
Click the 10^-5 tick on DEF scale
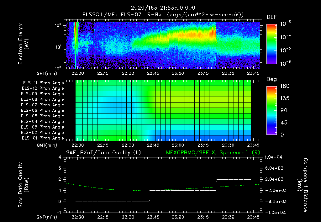coord(285,50)
